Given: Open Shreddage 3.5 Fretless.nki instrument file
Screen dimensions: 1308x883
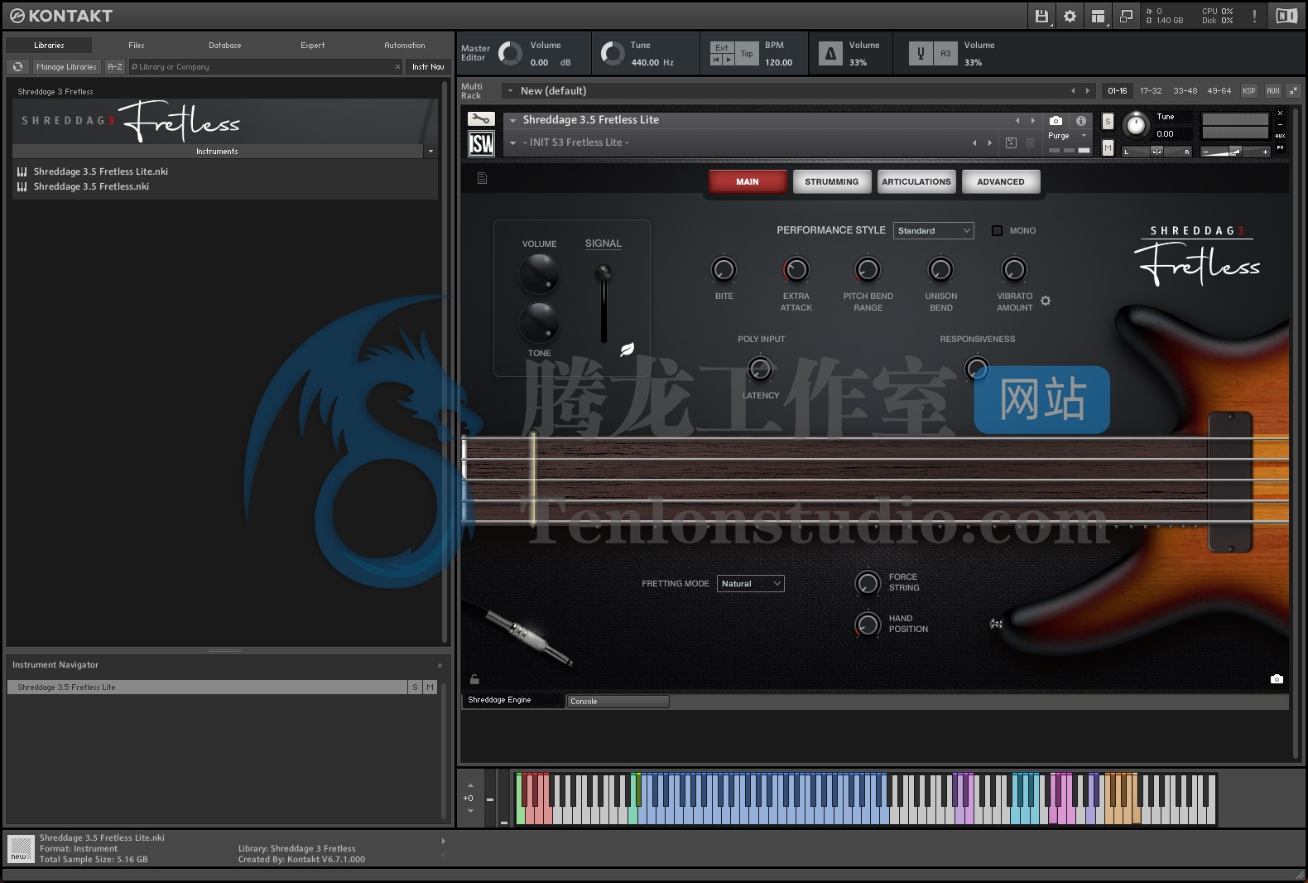Looking at the screenshot, I should coord(91,186).
